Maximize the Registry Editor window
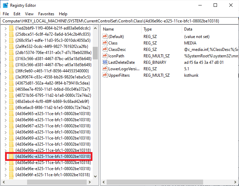The height and width of the screenshot is (186, 239). pos(215,5)
